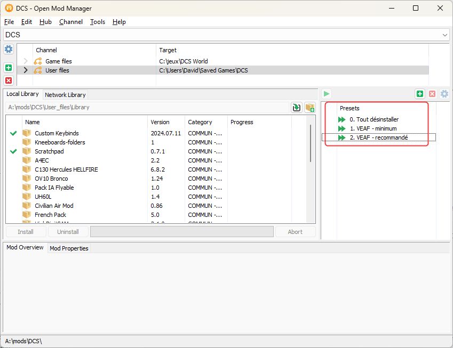Click the mod list vertical scrollbar
Screen dimensions: 453x348
[x=311, y=144]
